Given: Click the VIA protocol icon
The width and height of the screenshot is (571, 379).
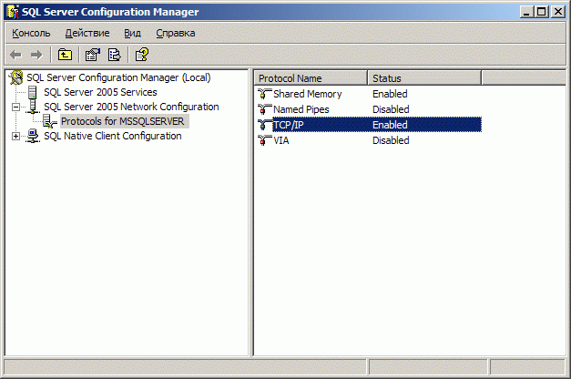Looking at the screenshot, I should pyautogui.click(x=265, y=140).
